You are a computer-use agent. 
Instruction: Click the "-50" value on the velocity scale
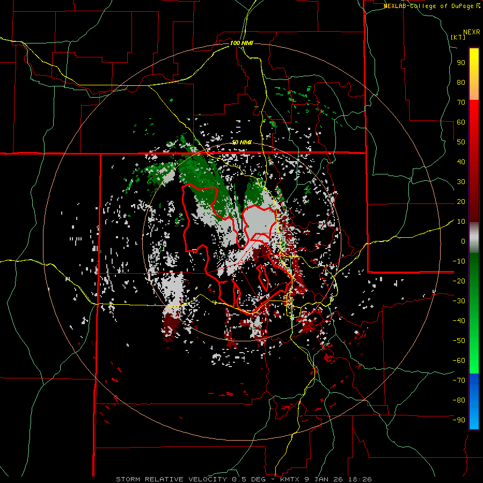(459, 341)
